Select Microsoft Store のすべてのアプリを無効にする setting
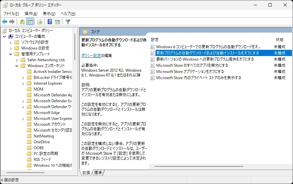This screenshot has width=293, height=184. 192,65
